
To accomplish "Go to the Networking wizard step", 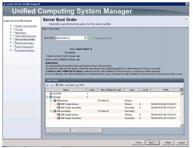I will coord(20,32).
